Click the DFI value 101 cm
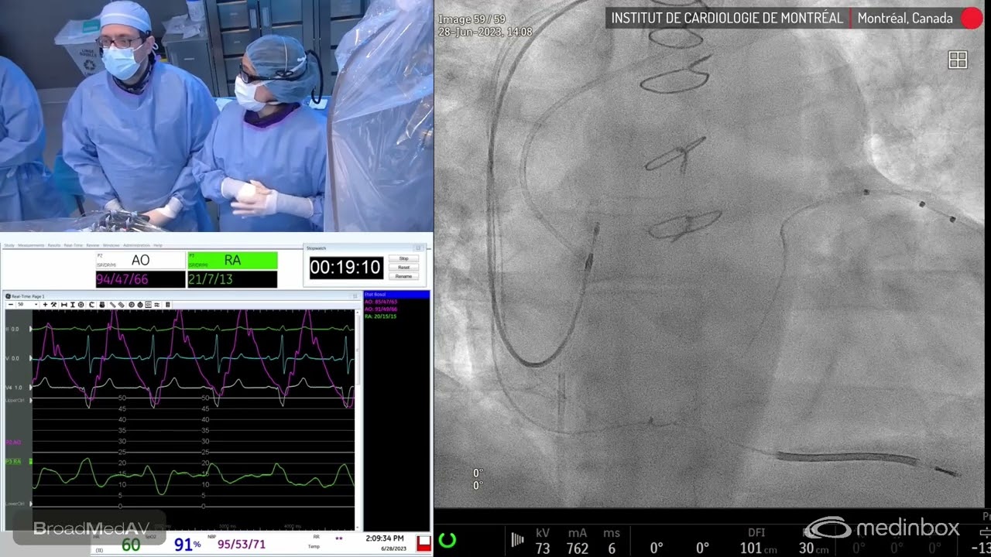The width and height of the screenshot is (991, 557). click(758, 548)
